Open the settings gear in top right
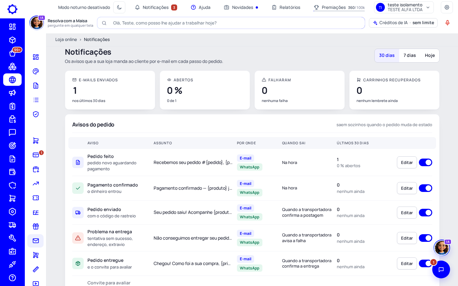 (x=447, y=7)
